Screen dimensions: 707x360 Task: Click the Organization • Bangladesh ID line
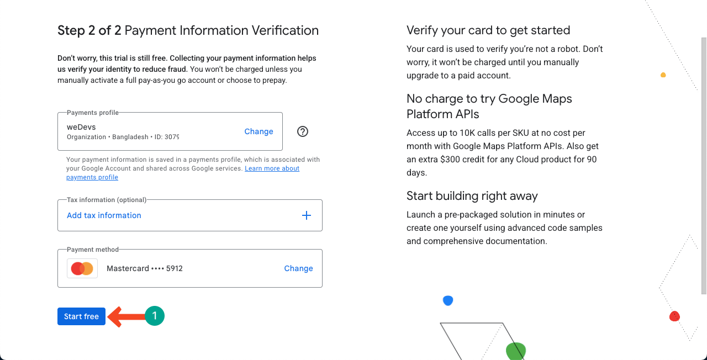[x=123, y=137]
